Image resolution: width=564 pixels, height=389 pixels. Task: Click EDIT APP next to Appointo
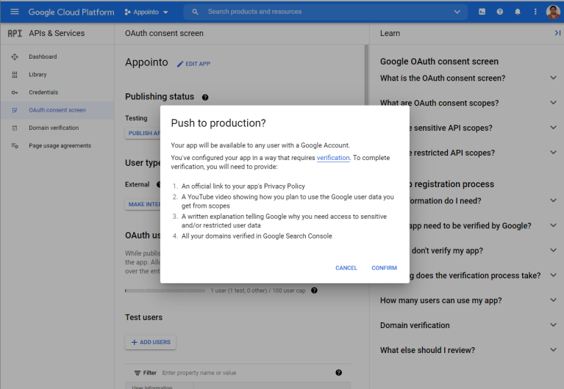pyautogui.click(x=193, y=64)
